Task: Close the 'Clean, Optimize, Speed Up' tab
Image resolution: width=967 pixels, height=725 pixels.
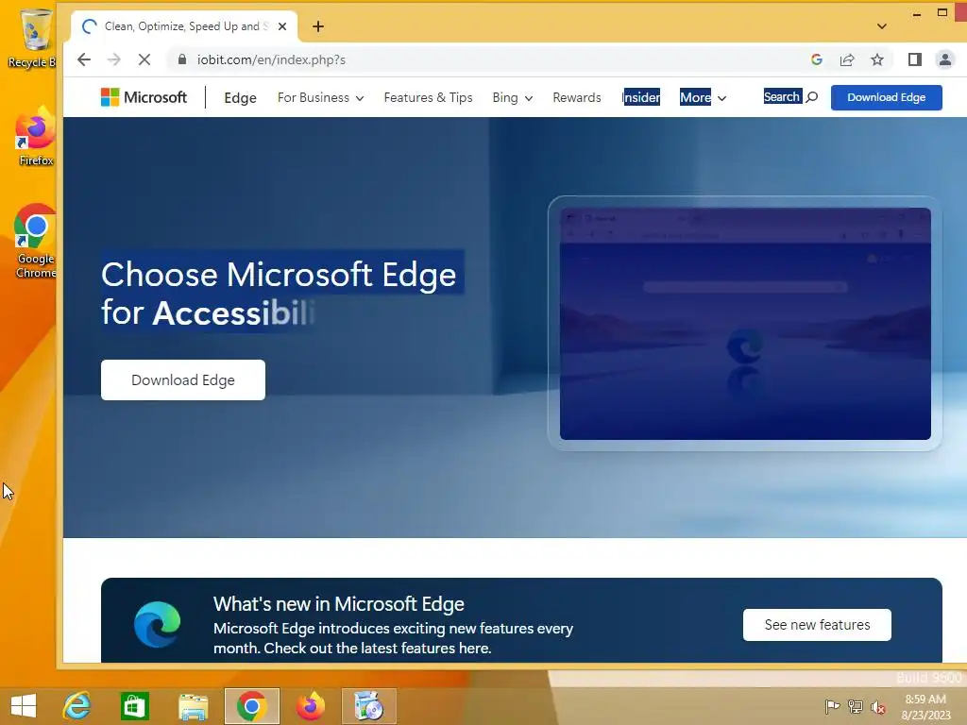Action: [x=282, y=26]
